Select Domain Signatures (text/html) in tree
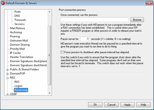The height and width of the screenshot is (110, 154). pos(28,65)
